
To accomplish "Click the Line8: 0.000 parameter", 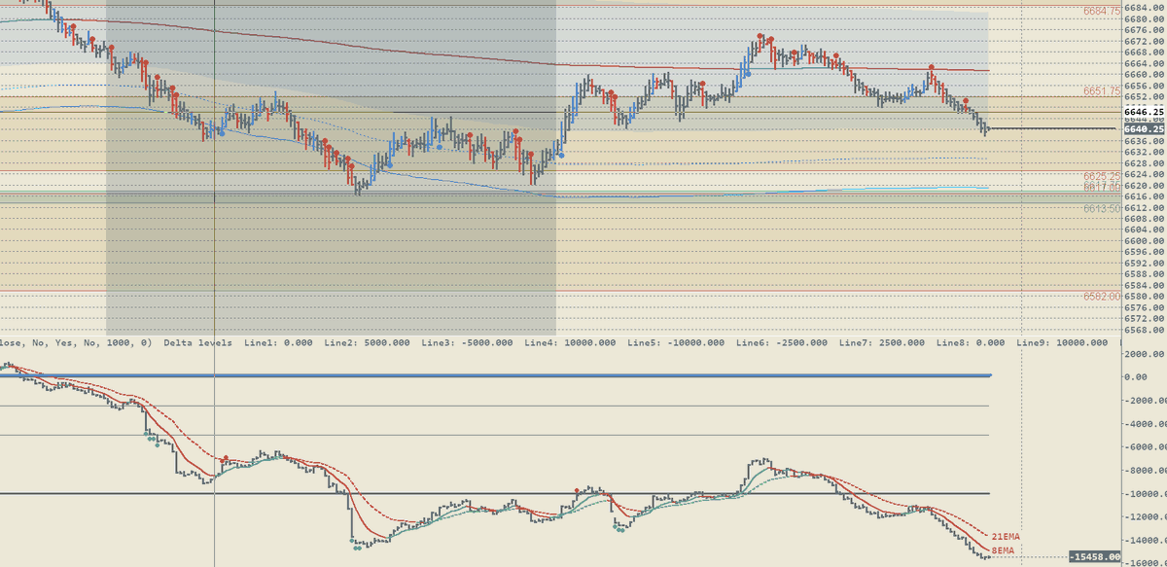I will (971, 343).
